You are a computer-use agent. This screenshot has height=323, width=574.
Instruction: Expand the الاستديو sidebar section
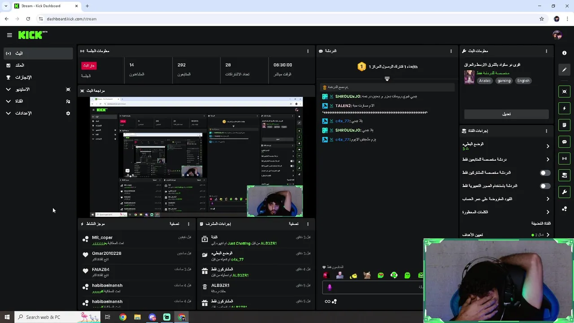tap(8, 89)
